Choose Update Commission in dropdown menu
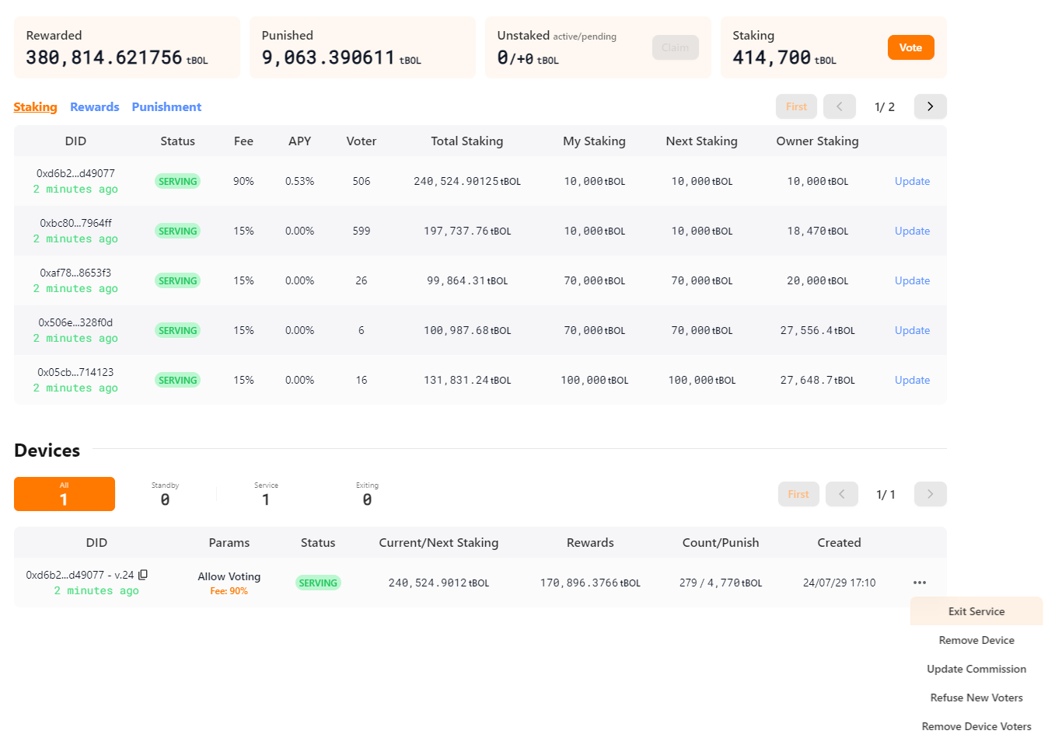Viewport: 1055px width, 755px height. tap(976, 669)
